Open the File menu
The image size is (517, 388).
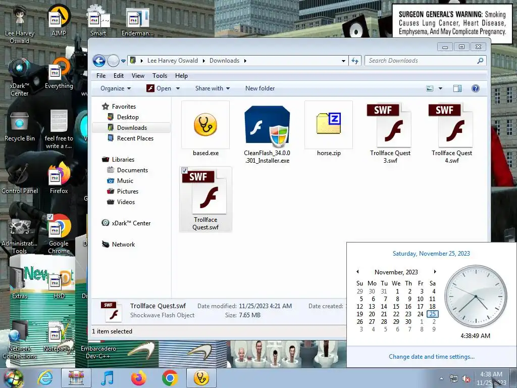[x=101, y=76]
